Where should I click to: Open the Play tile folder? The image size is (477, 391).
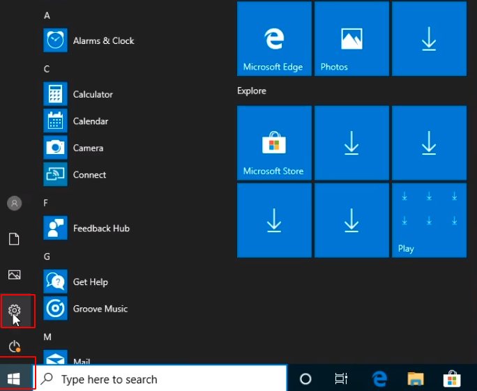pos(430,220)
